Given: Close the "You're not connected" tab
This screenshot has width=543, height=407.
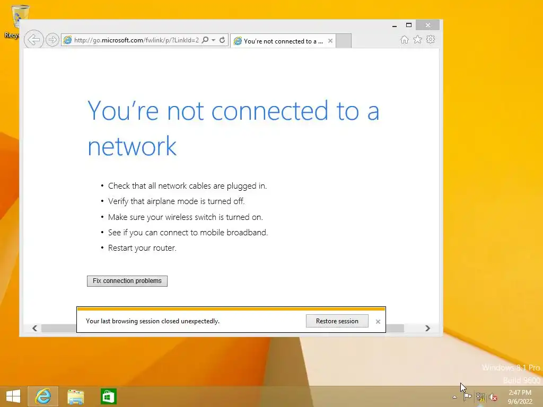Looking at the screenshot, I should pyautogui.click(x=330, y=41).
